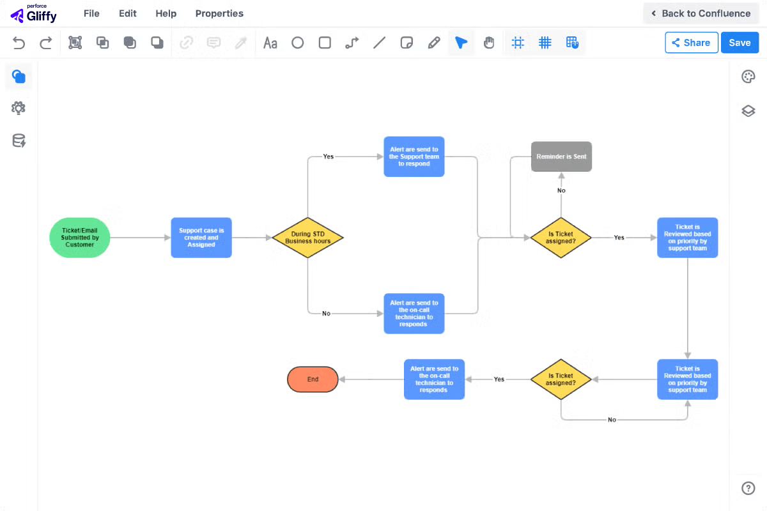The height and width of the screenshot is (511, 767).
Task: Select the pointer arrow tool
Action: (461, 43)
